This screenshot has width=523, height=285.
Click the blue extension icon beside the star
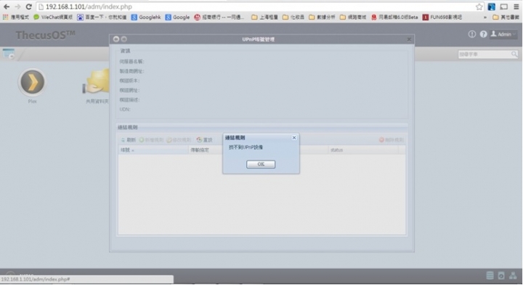click(x=491, y=7)
